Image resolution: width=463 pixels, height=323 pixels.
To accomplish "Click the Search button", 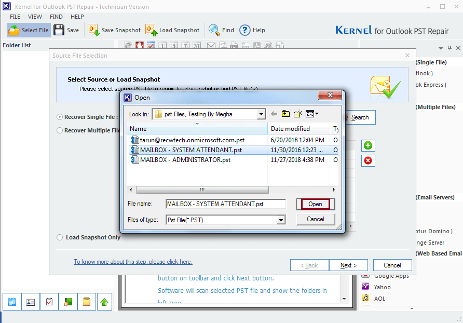I will click(x=359, y=117).
